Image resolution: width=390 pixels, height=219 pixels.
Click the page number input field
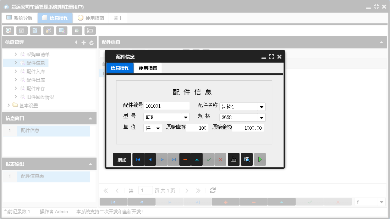(145, 190)
